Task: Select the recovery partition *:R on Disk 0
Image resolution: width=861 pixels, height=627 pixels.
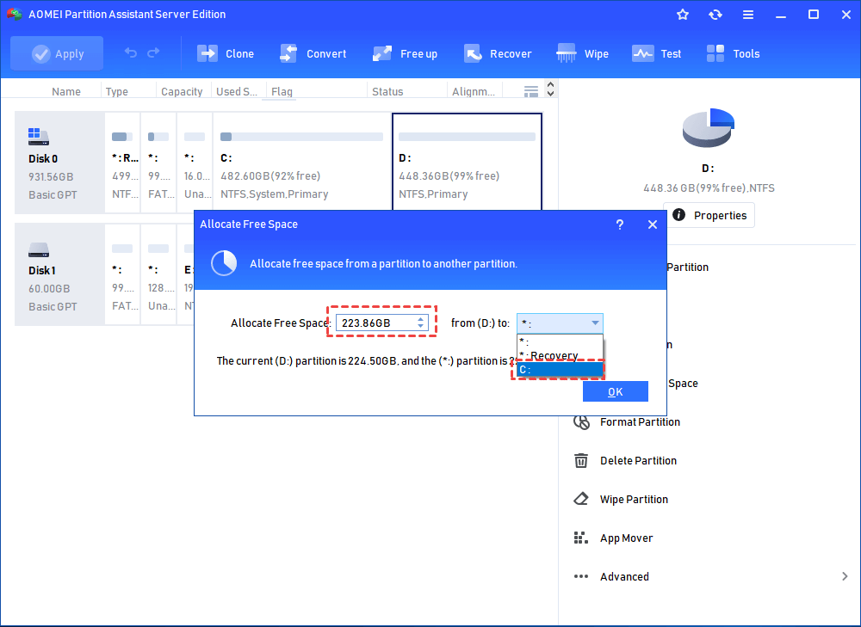Action: click(x=122, y=163)
